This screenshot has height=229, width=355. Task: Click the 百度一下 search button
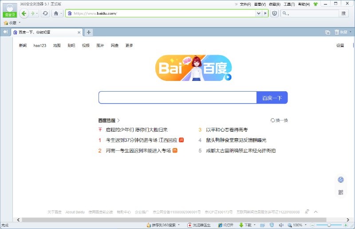tap(272, 98)
